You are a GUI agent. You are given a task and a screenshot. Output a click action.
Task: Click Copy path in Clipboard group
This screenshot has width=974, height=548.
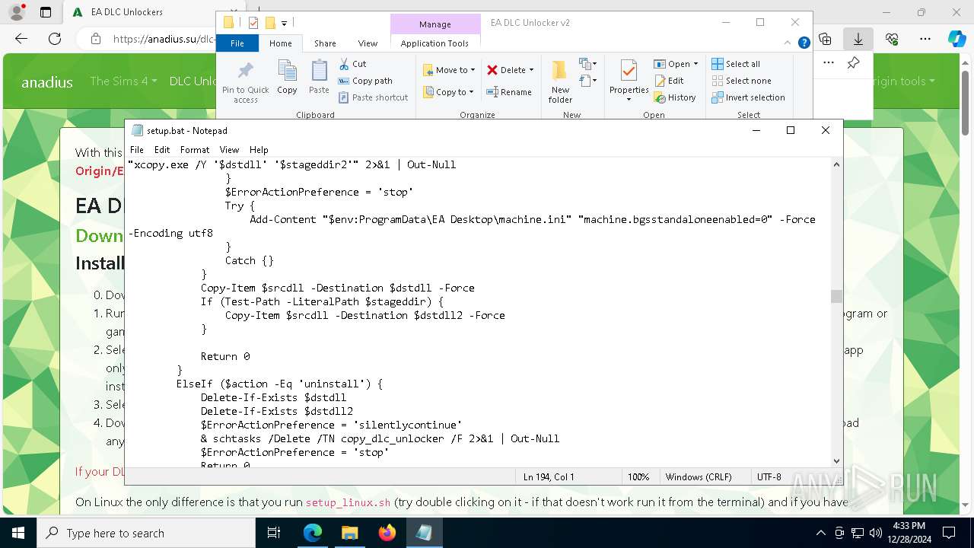pyautogui.click(x=365, y=81)
